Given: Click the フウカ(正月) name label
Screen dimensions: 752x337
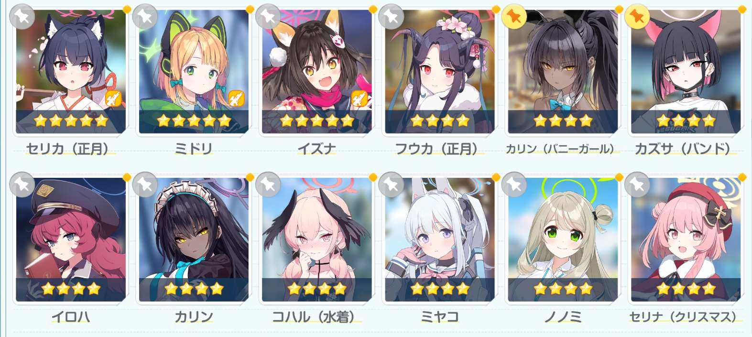Looking at the screenshot, I should (440, 149).
